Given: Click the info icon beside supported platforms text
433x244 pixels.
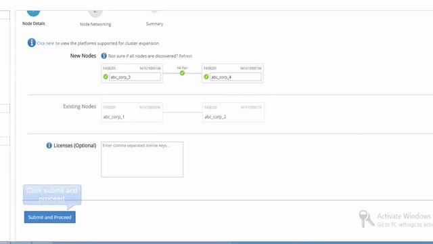Looking at the screenshot, I should click(x=32, y=43).
